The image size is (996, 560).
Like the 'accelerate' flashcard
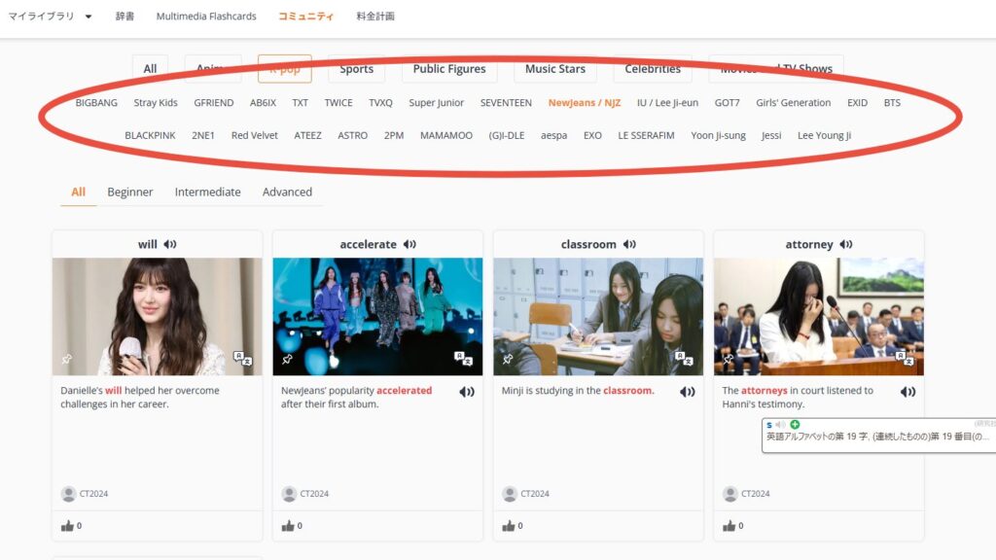tap(288, 526)
